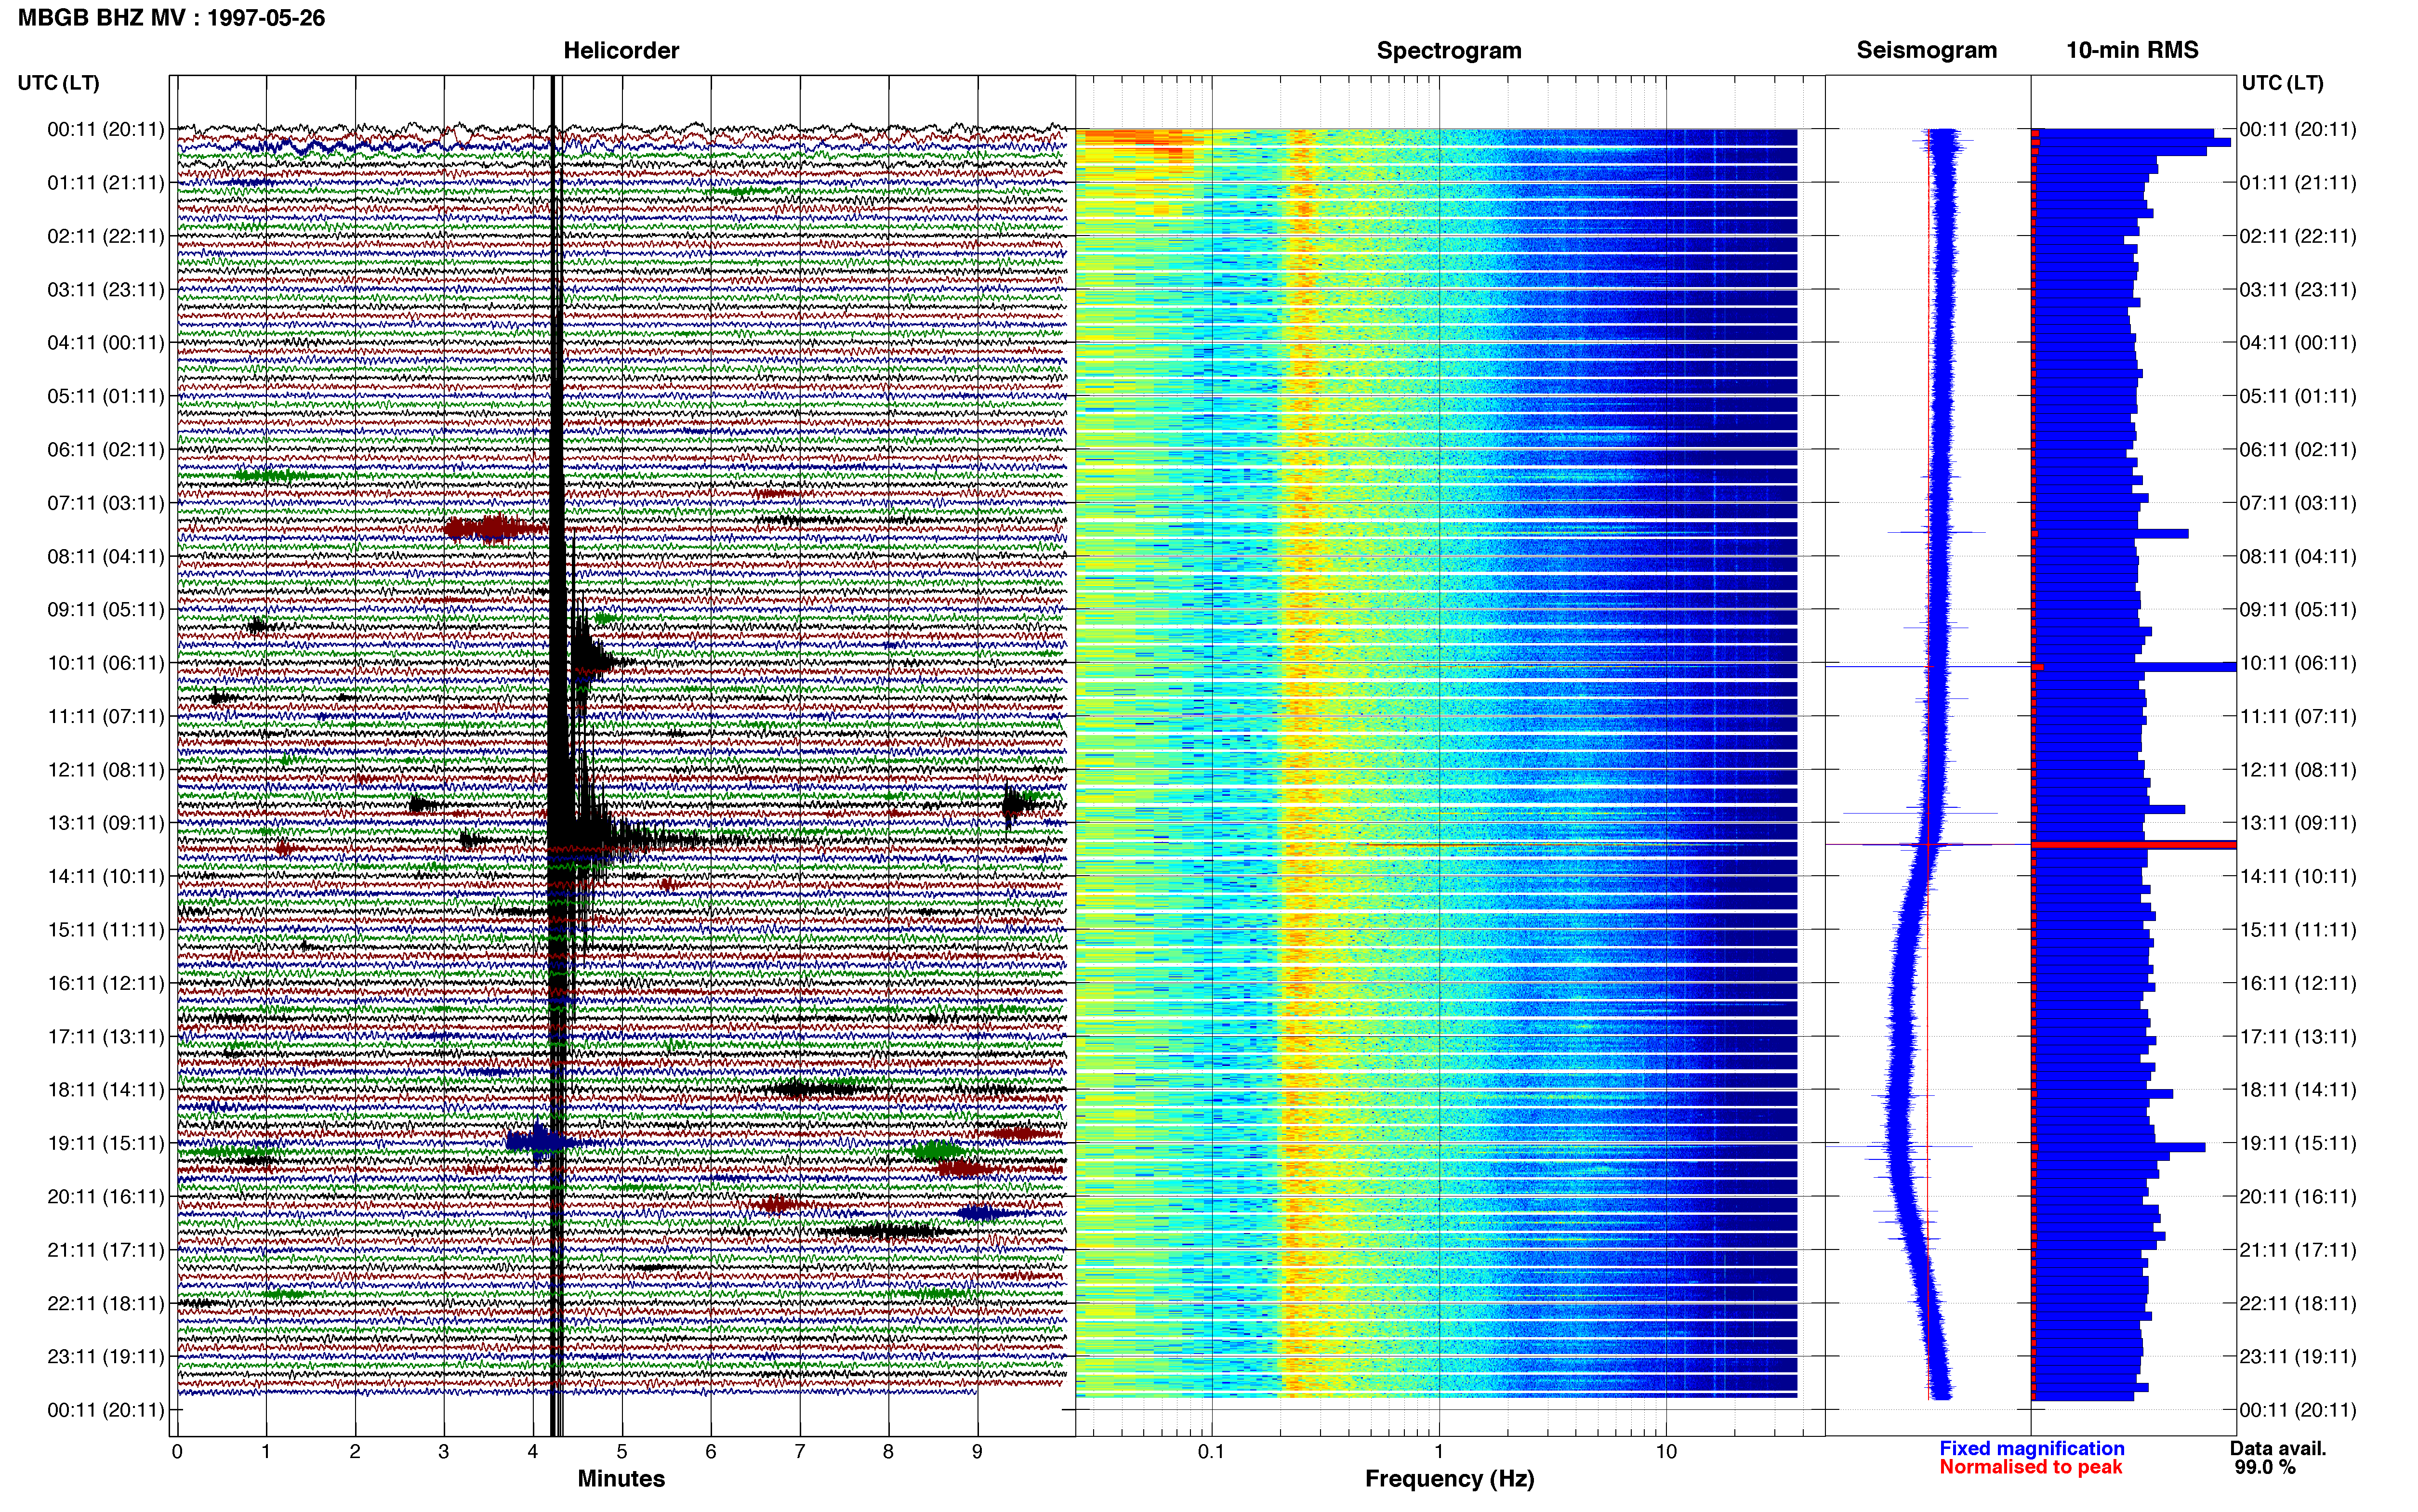Click the 12:11 (08:11) label beside the RMS panel
2418x1512 pixels.
click(2298, 770)
